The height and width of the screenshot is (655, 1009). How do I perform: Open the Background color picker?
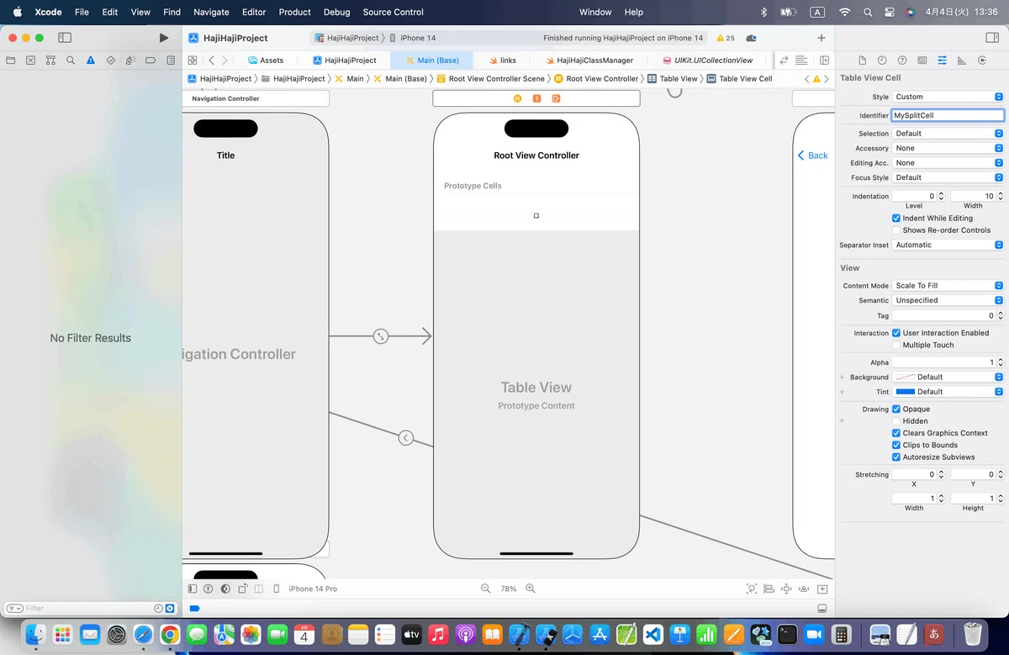948,377
